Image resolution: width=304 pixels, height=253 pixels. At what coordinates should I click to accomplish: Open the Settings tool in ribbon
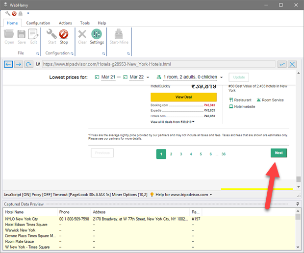tap(97, 36)
